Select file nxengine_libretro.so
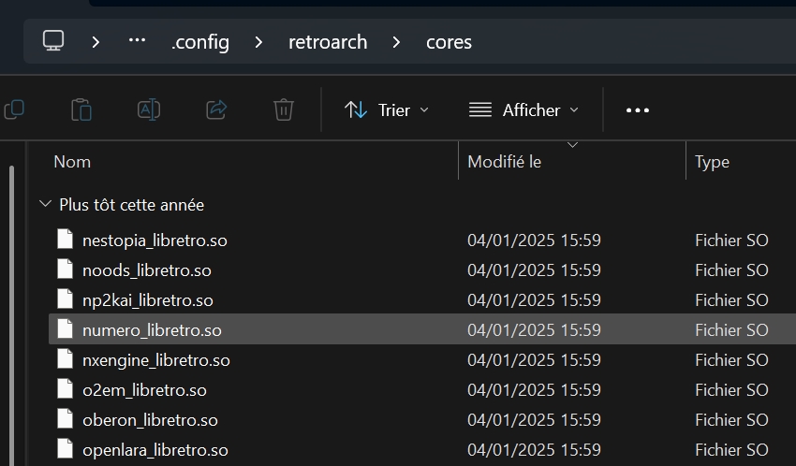The width and height of the screenshot is (796, 466). point(156,360)
